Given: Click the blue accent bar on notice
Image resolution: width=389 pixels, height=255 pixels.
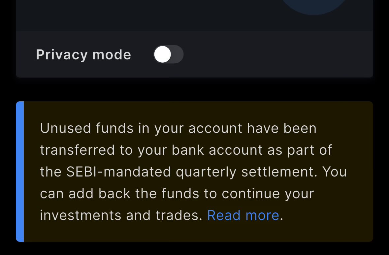Looking at the screenshot, I should point(20,172).
